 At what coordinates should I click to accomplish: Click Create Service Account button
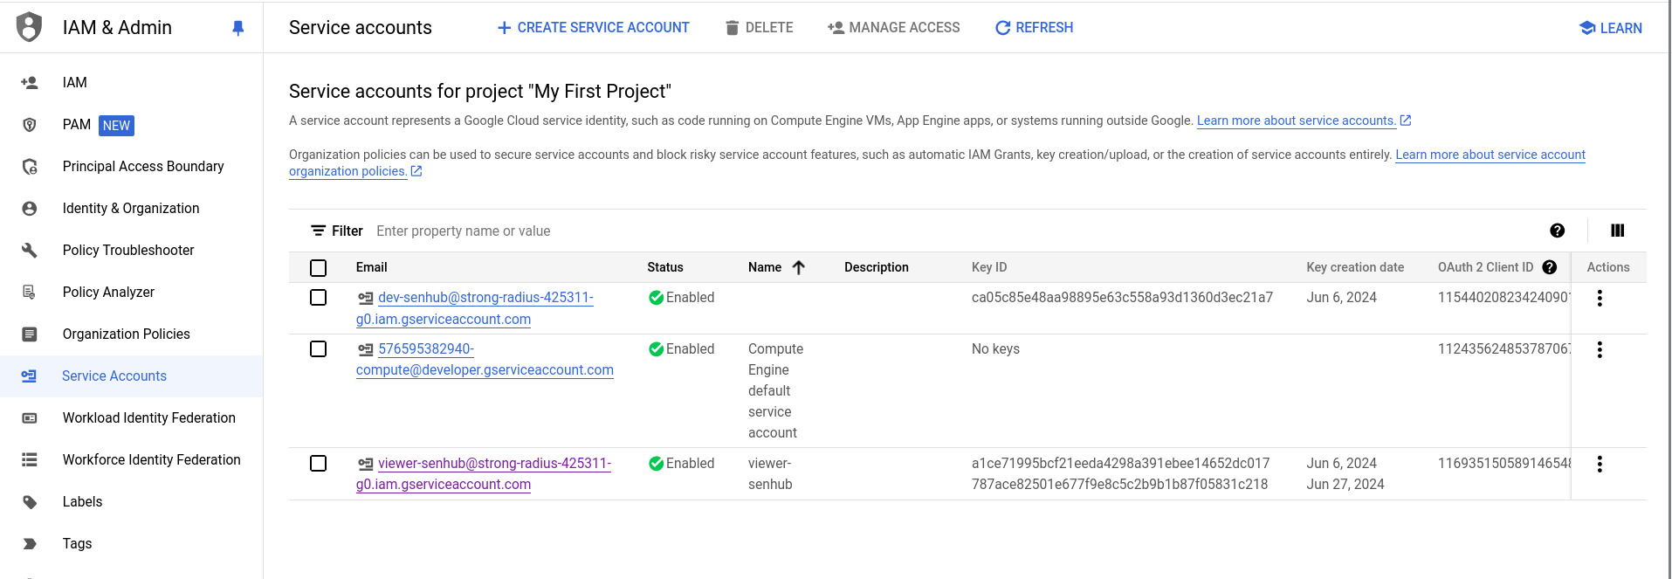click(593, 28)
